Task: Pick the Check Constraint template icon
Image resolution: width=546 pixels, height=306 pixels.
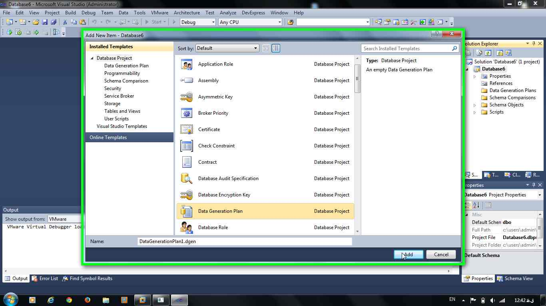Action: click(186, 146)
